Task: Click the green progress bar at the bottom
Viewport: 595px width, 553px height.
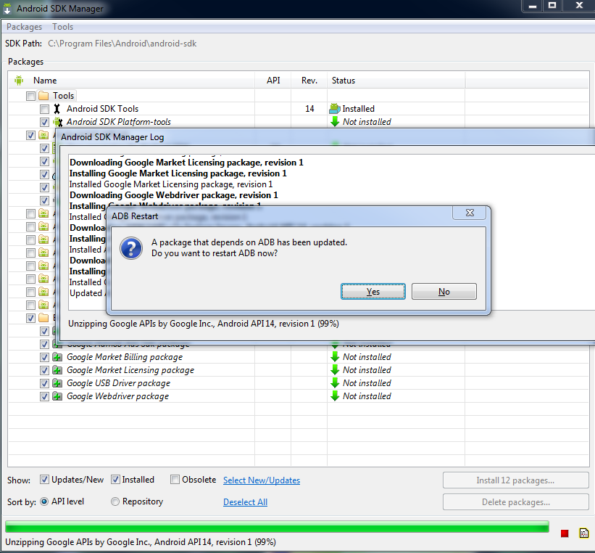Action: click(x=277, y=526)
